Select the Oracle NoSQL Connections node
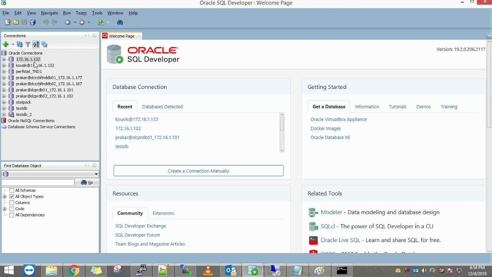This screenshot has height=277, width=492. point(31,121)
